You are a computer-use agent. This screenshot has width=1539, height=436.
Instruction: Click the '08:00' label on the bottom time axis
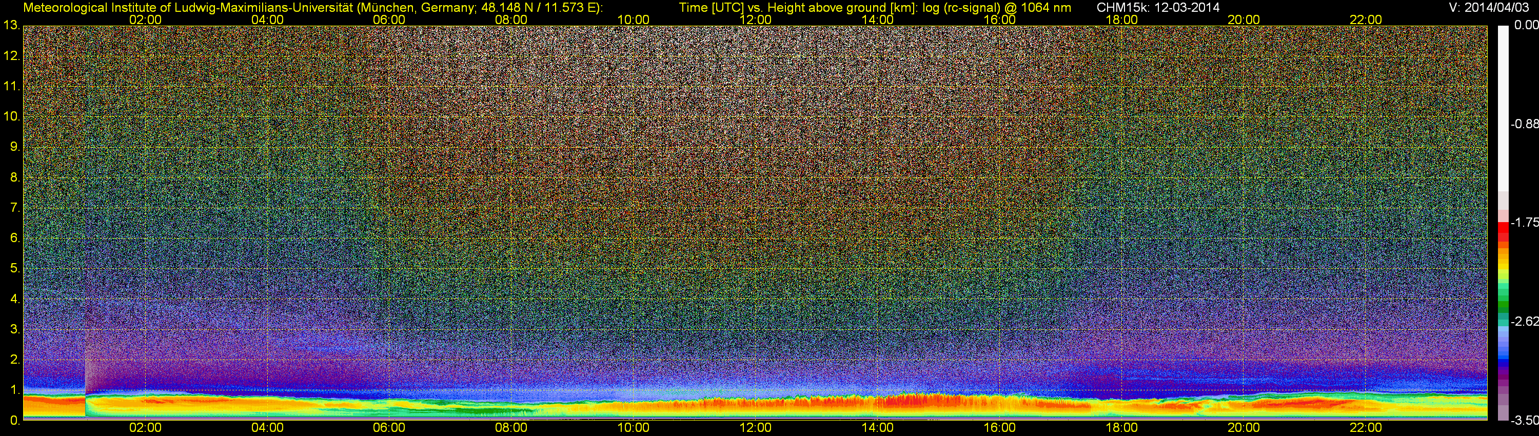pyautogui.click(x=511, y=428)
